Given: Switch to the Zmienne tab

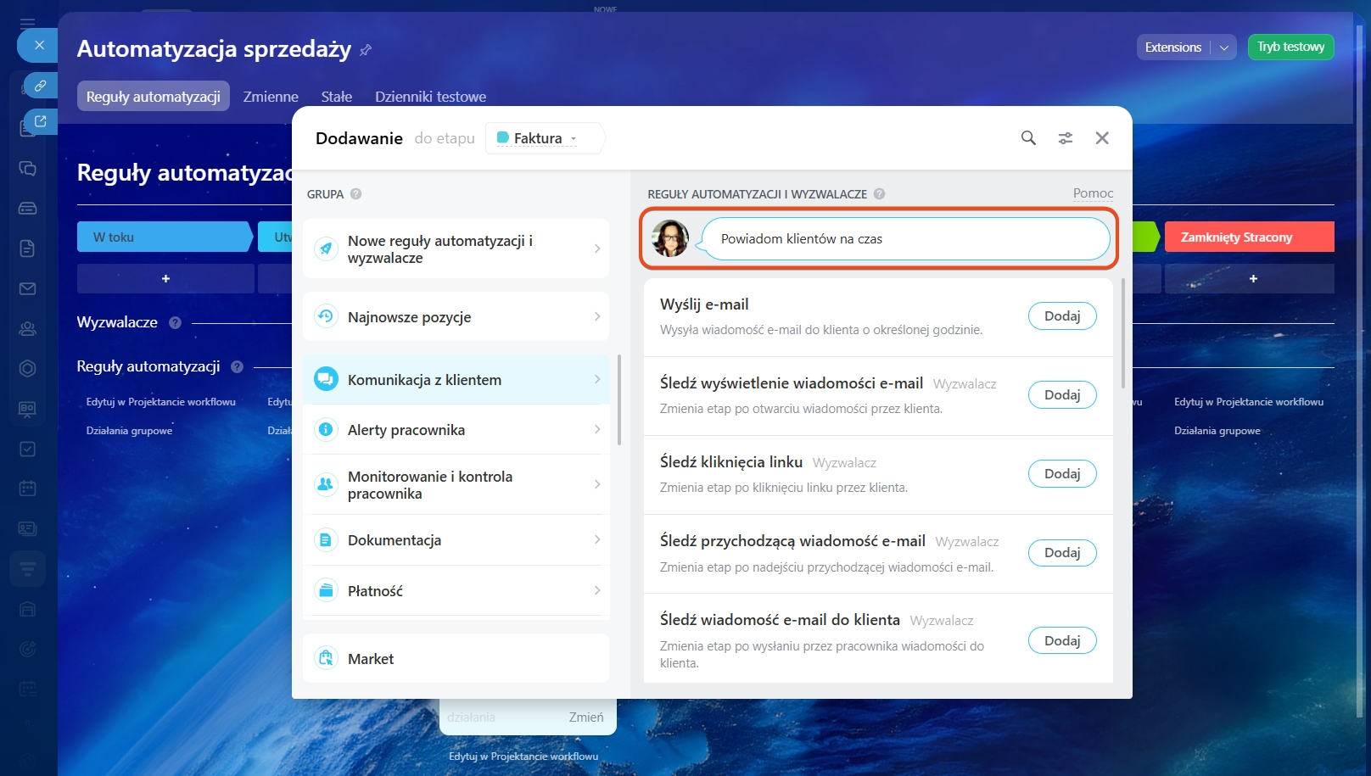Looking at the screenshot, I should 271,97.
